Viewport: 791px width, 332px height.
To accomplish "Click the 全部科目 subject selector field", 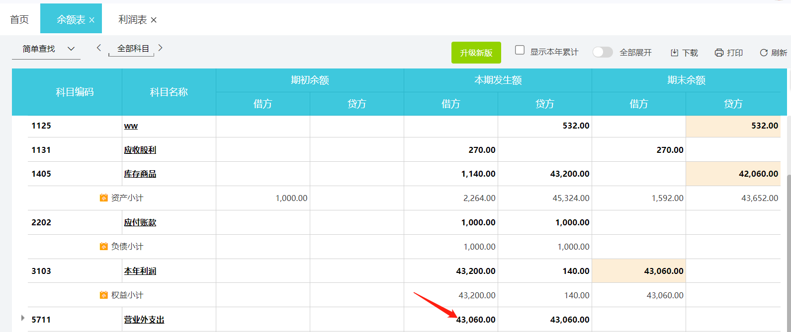I will [x=133, y=49].
